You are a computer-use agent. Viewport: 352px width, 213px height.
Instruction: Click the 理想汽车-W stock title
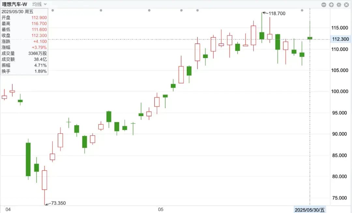[15, 4]
